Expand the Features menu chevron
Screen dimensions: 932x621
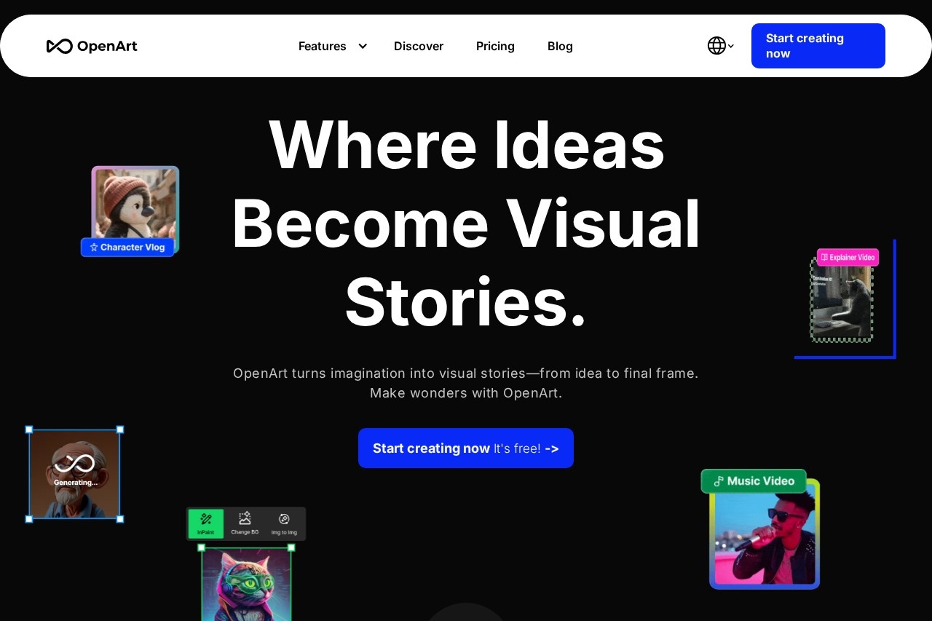point(363,46)
